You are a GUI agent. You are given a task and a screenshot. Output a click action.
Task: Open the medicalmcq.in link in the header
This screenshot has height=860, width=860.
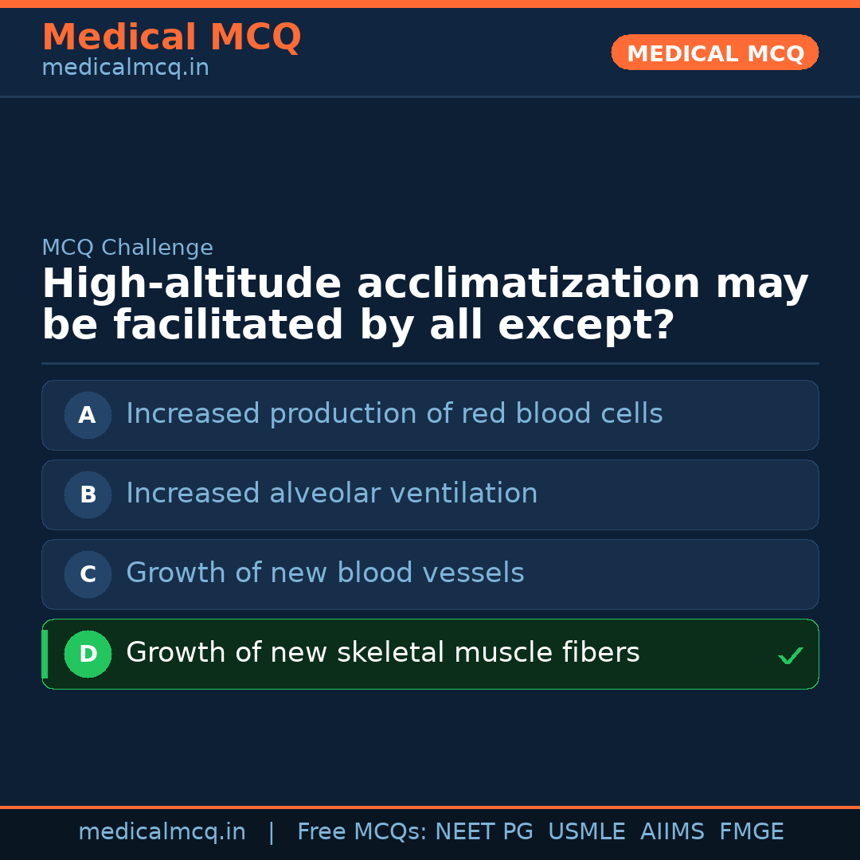pos(125,68)
